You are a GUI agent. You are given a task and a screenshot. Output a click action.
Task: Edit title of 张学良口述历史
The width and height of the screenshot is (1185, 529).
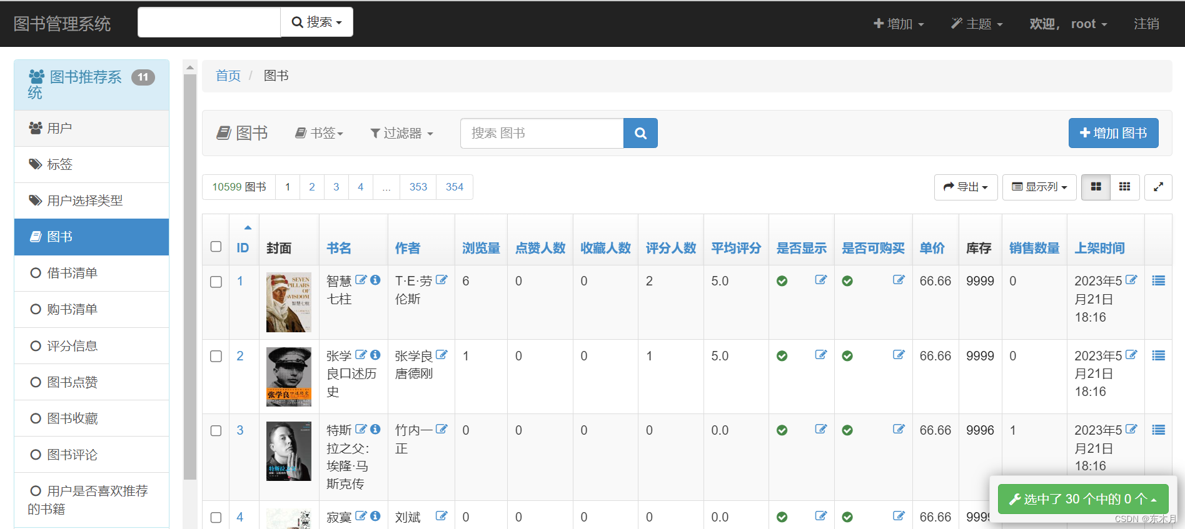coord(361,355)
